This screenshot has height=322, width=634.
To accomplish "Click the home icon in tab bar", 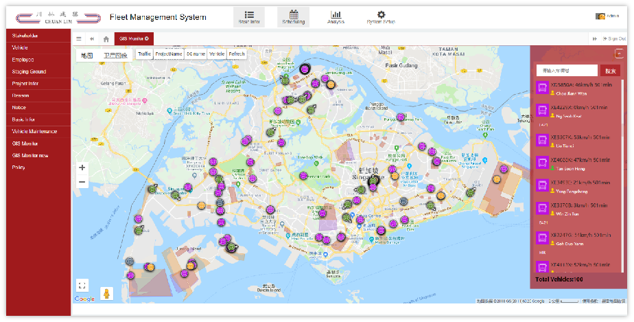I will coord(106,39).
